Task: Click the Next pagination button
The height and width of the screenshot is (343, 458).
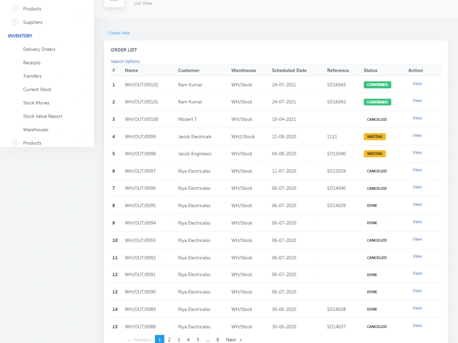Action: (234, 340)
